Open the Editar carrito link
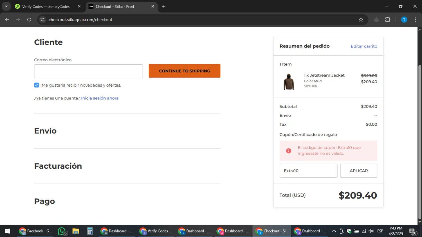The height and width of the screenshot is (237, 422). click(x=364, y=46)
